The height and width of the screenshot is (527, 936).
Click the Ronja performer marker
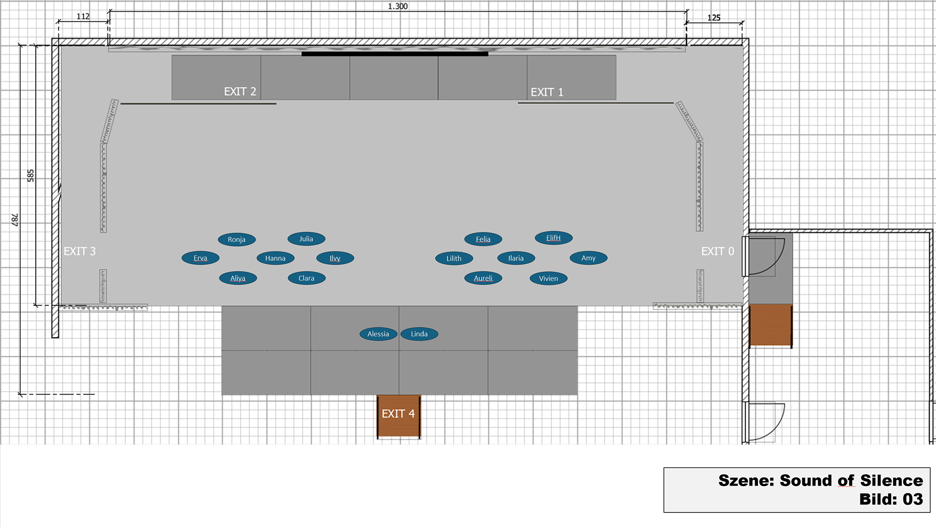[x=236, y=239]
